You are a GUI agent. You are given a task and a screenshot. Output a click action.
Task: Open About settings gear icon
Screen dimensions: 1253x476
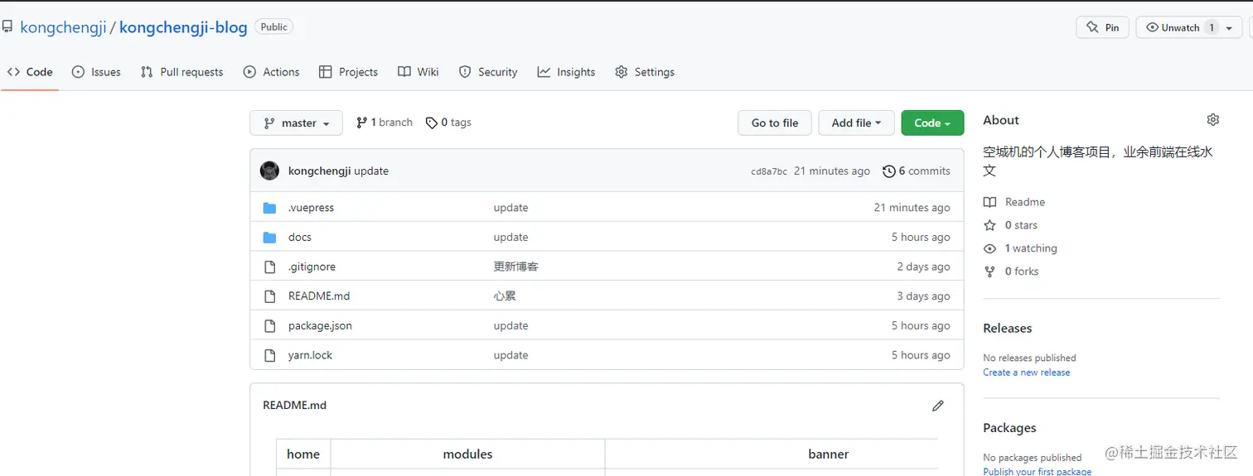[1213, 120]
